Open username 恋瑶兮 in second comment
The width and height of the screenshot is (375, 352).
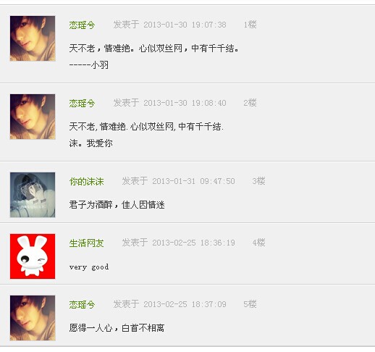pos(82,103)
